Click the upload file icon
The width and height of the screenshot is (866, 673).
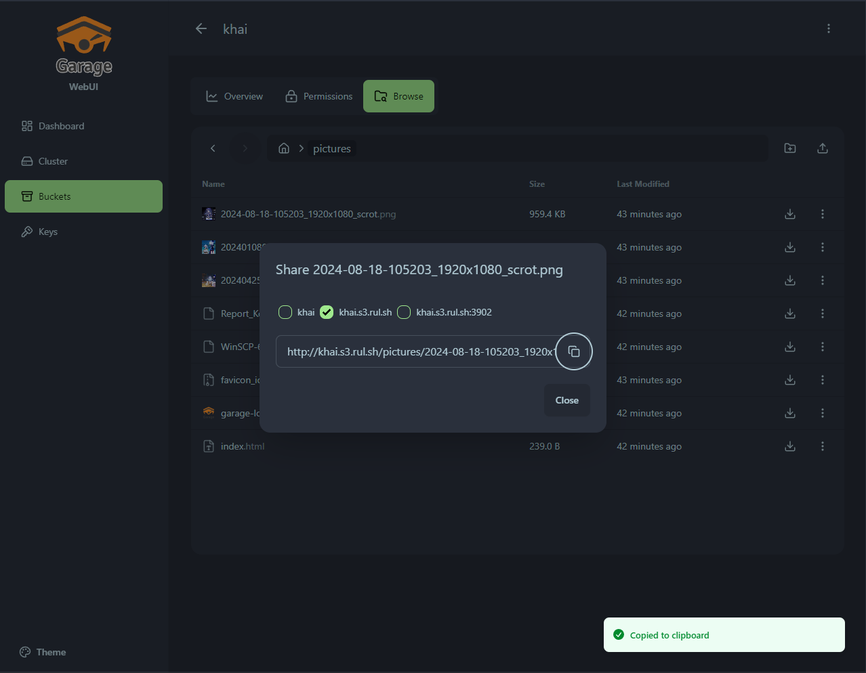(822, 148)
